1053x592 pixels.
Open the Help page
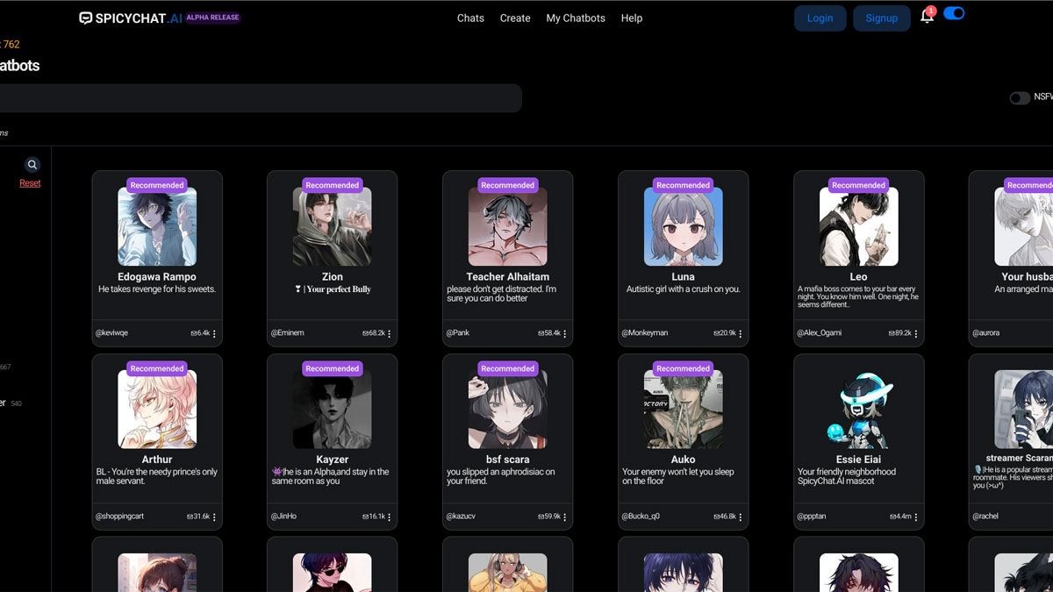pos(632,18)
